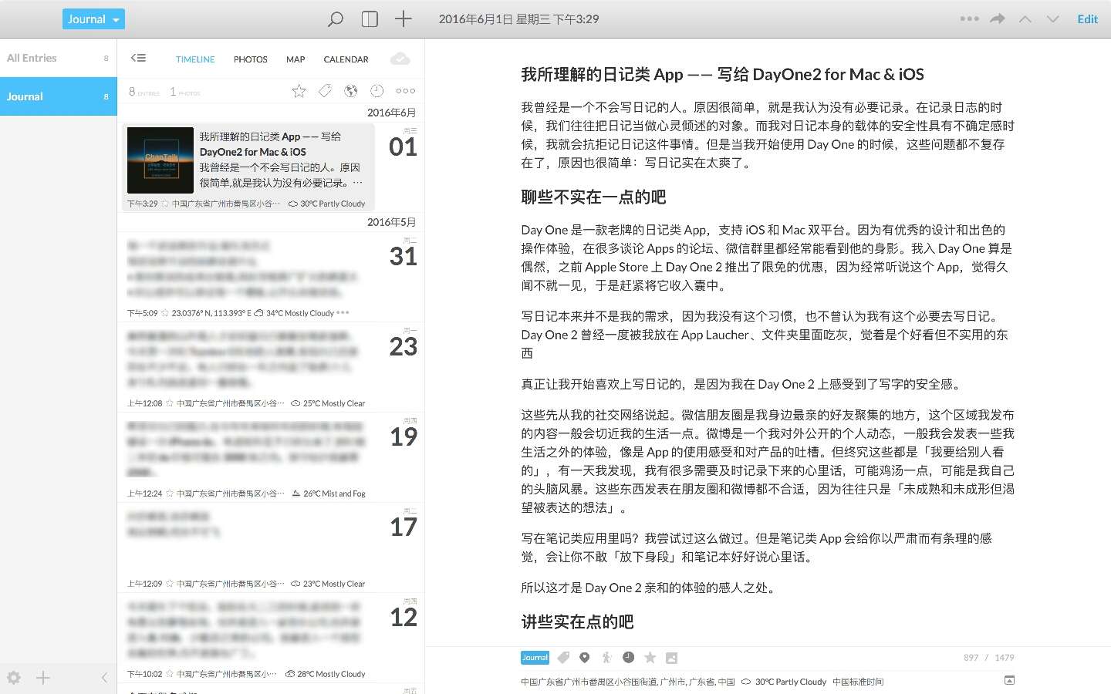Set the entry location with the pin icon
This screenshot has width=1111, height=694.
586,657
